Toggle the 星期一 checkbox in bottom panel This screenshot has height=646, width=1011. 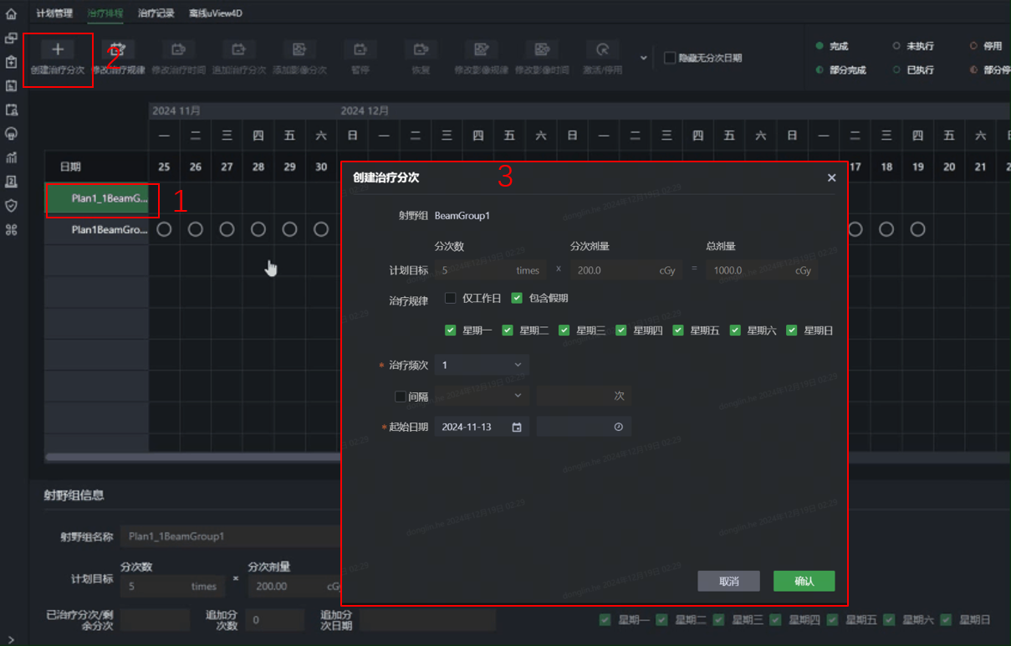(605, 620)
